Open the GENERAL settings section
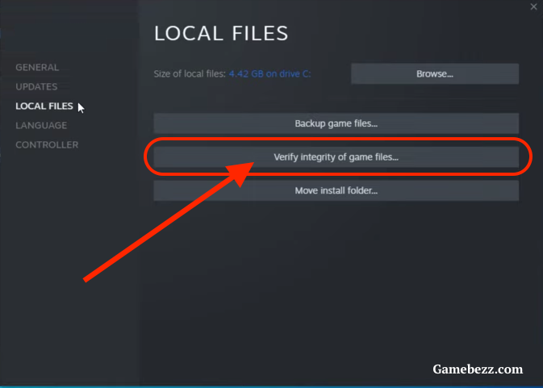The height and width of the screenshot is (388, 543). (37, 67)
